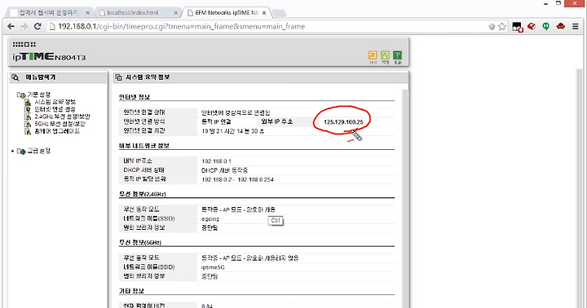Click the 메뉴탐색기 panel header
The image size is (587, 308).
[x=58, y=77]
